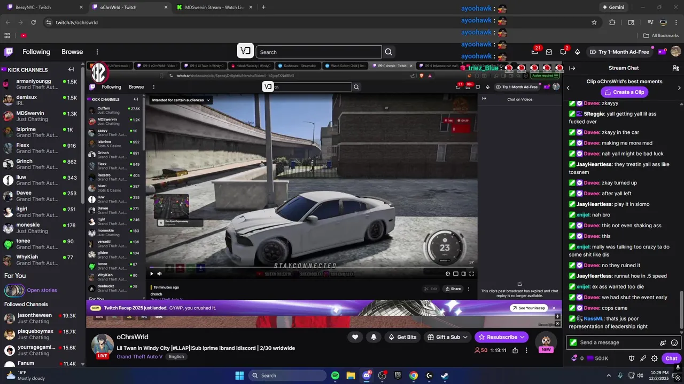Focus the Twitch search field

[x=318, y=52]
